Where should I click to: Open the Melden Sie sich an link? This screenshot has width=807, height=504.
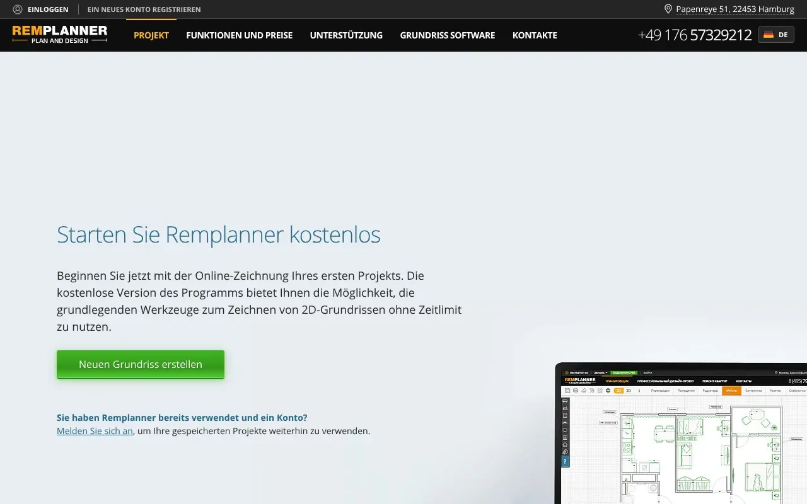coord(94,431)
